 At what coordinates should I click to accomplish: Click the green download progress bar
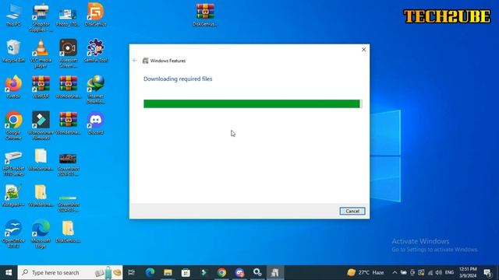pyautogui.click(x=253, y=103)
